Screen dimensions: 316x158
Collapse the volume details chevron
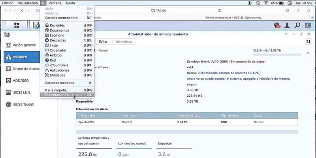(308, 53)
